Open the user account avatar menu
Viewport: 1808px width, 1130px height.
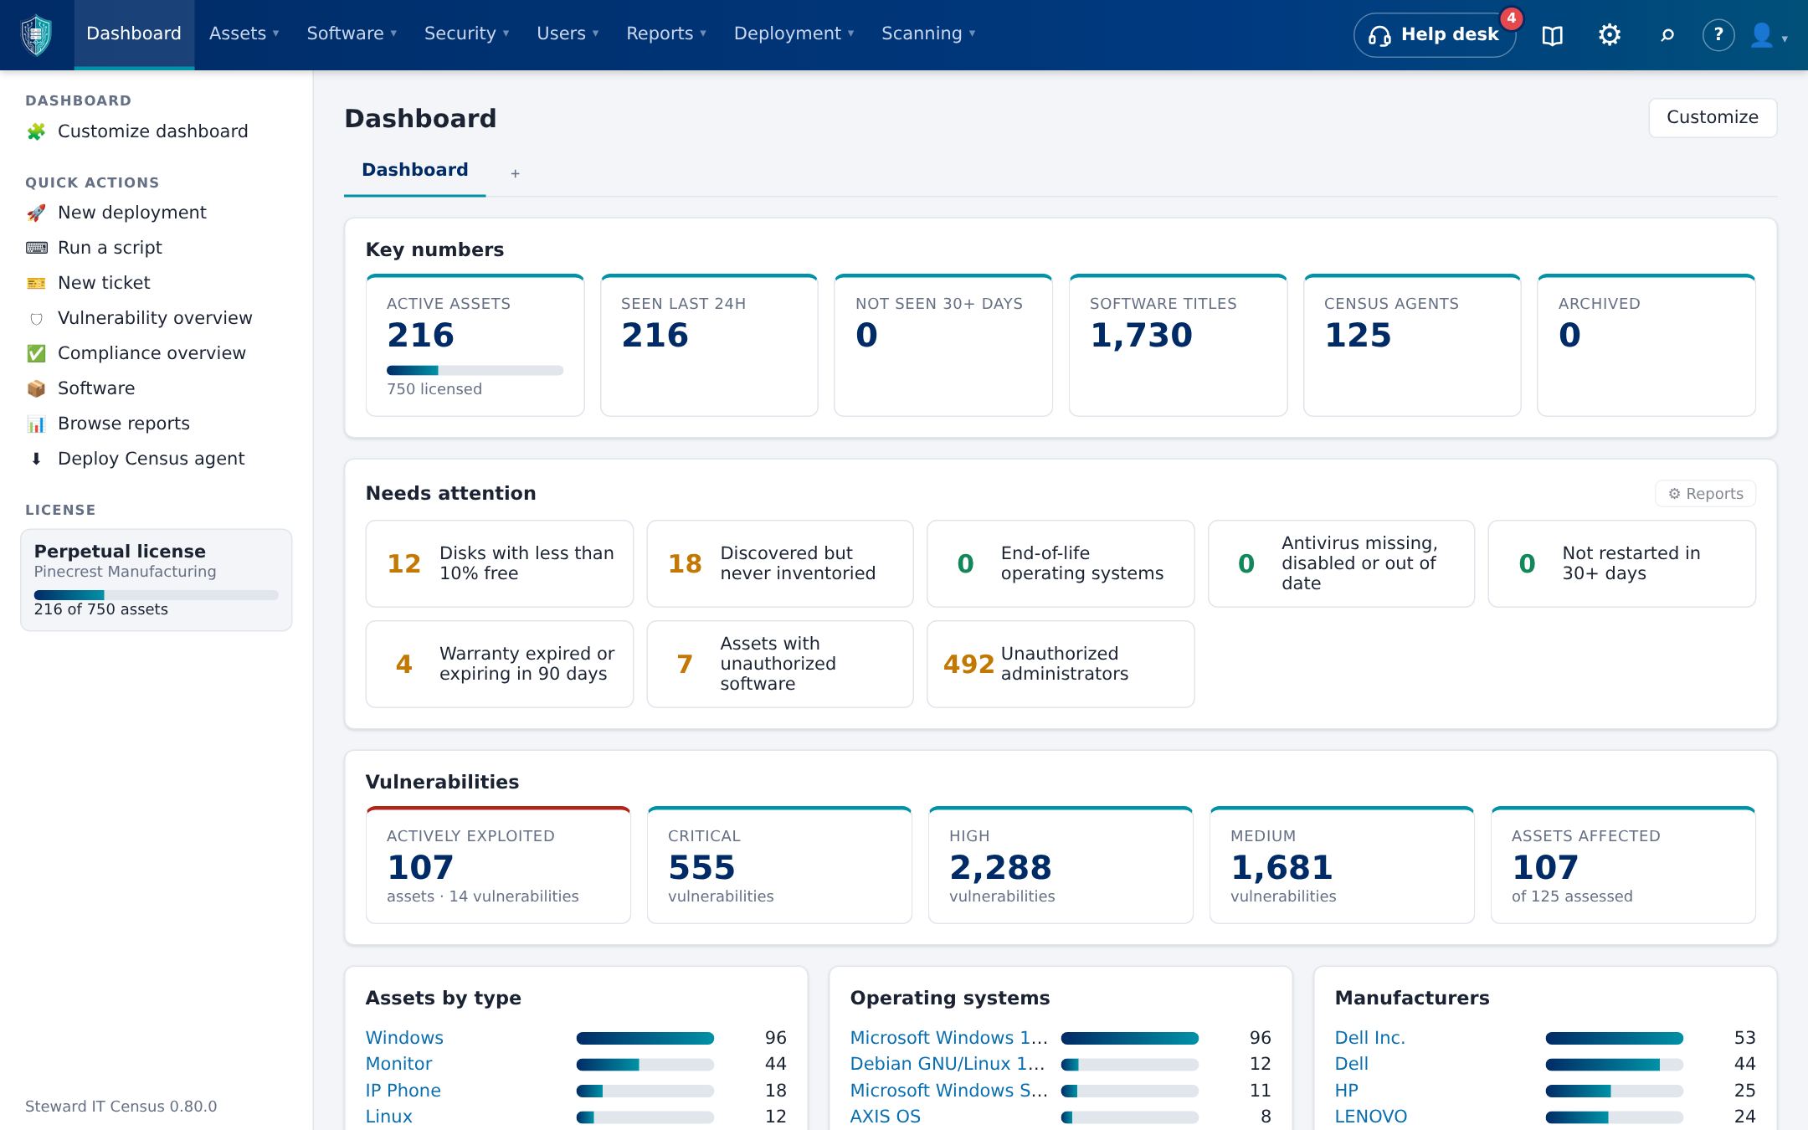click(x=1768, y=35)
